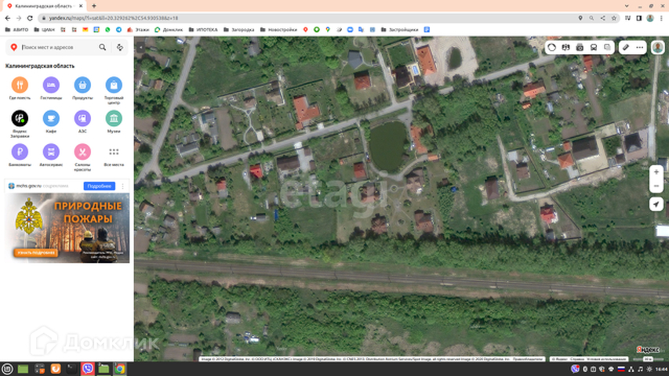
Task: Bookmark this page with the star icon
Action: [x=614, y=18]
